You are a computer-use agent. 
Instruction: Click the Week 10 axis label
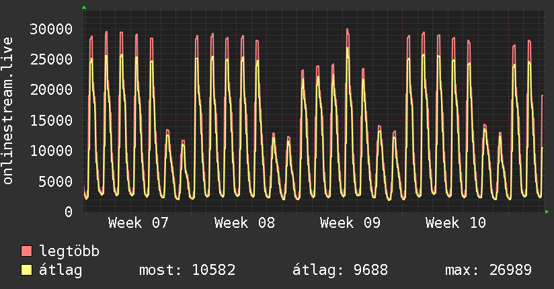coord(456,223)
